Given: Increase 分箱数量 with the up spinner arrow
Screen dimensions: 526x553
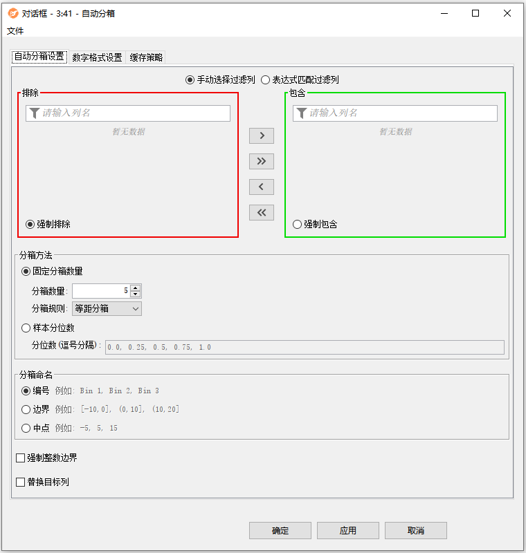Looking at the screenshot, I should pyautogui.click(x=136, y=288).
